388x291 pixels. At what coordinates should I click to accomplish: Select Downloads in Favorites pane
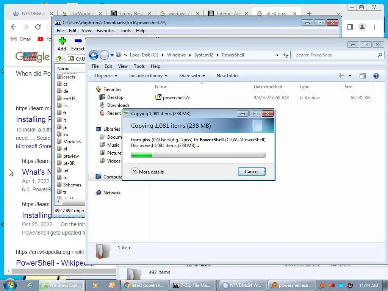114,105
